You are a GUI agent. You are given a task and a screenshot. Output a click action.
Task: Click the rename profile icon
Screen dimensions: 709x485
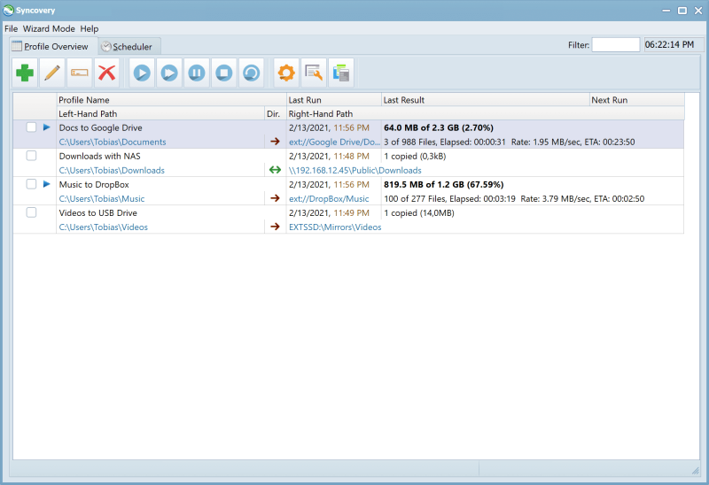point(80,73)
